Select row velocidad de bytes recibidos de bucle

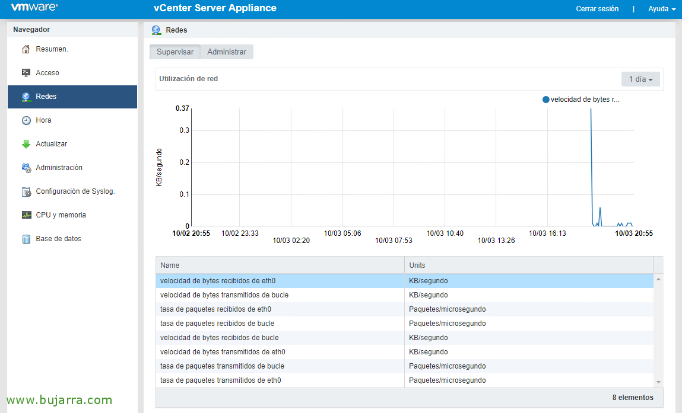[x=404, y=338]
